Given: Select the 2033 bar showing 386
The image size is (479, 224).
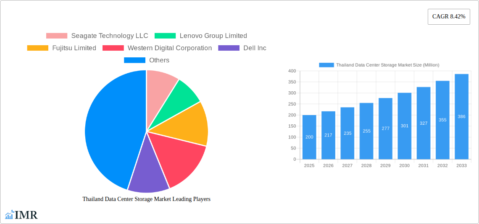Looking at the screenshot, I should pyautogui.click(x=461, y=117).
